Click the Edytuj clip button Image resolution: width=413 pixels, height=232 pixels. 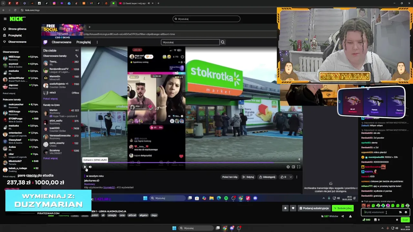coord(248,177)
